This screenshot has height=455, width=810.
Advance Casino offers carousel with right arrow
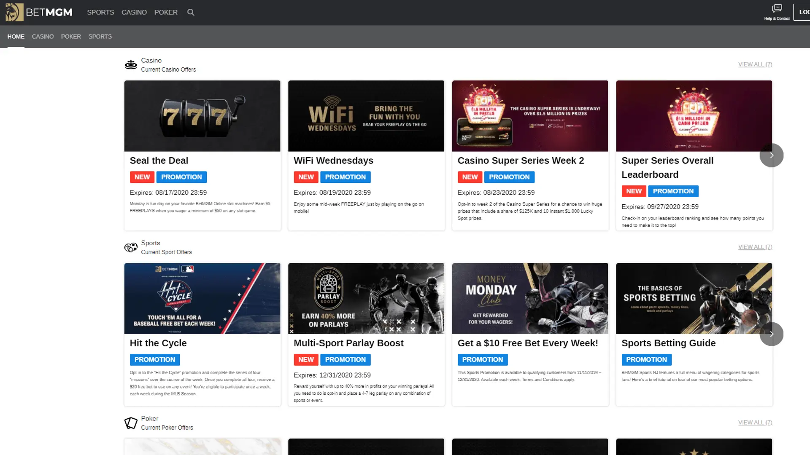tap(771, 155)
